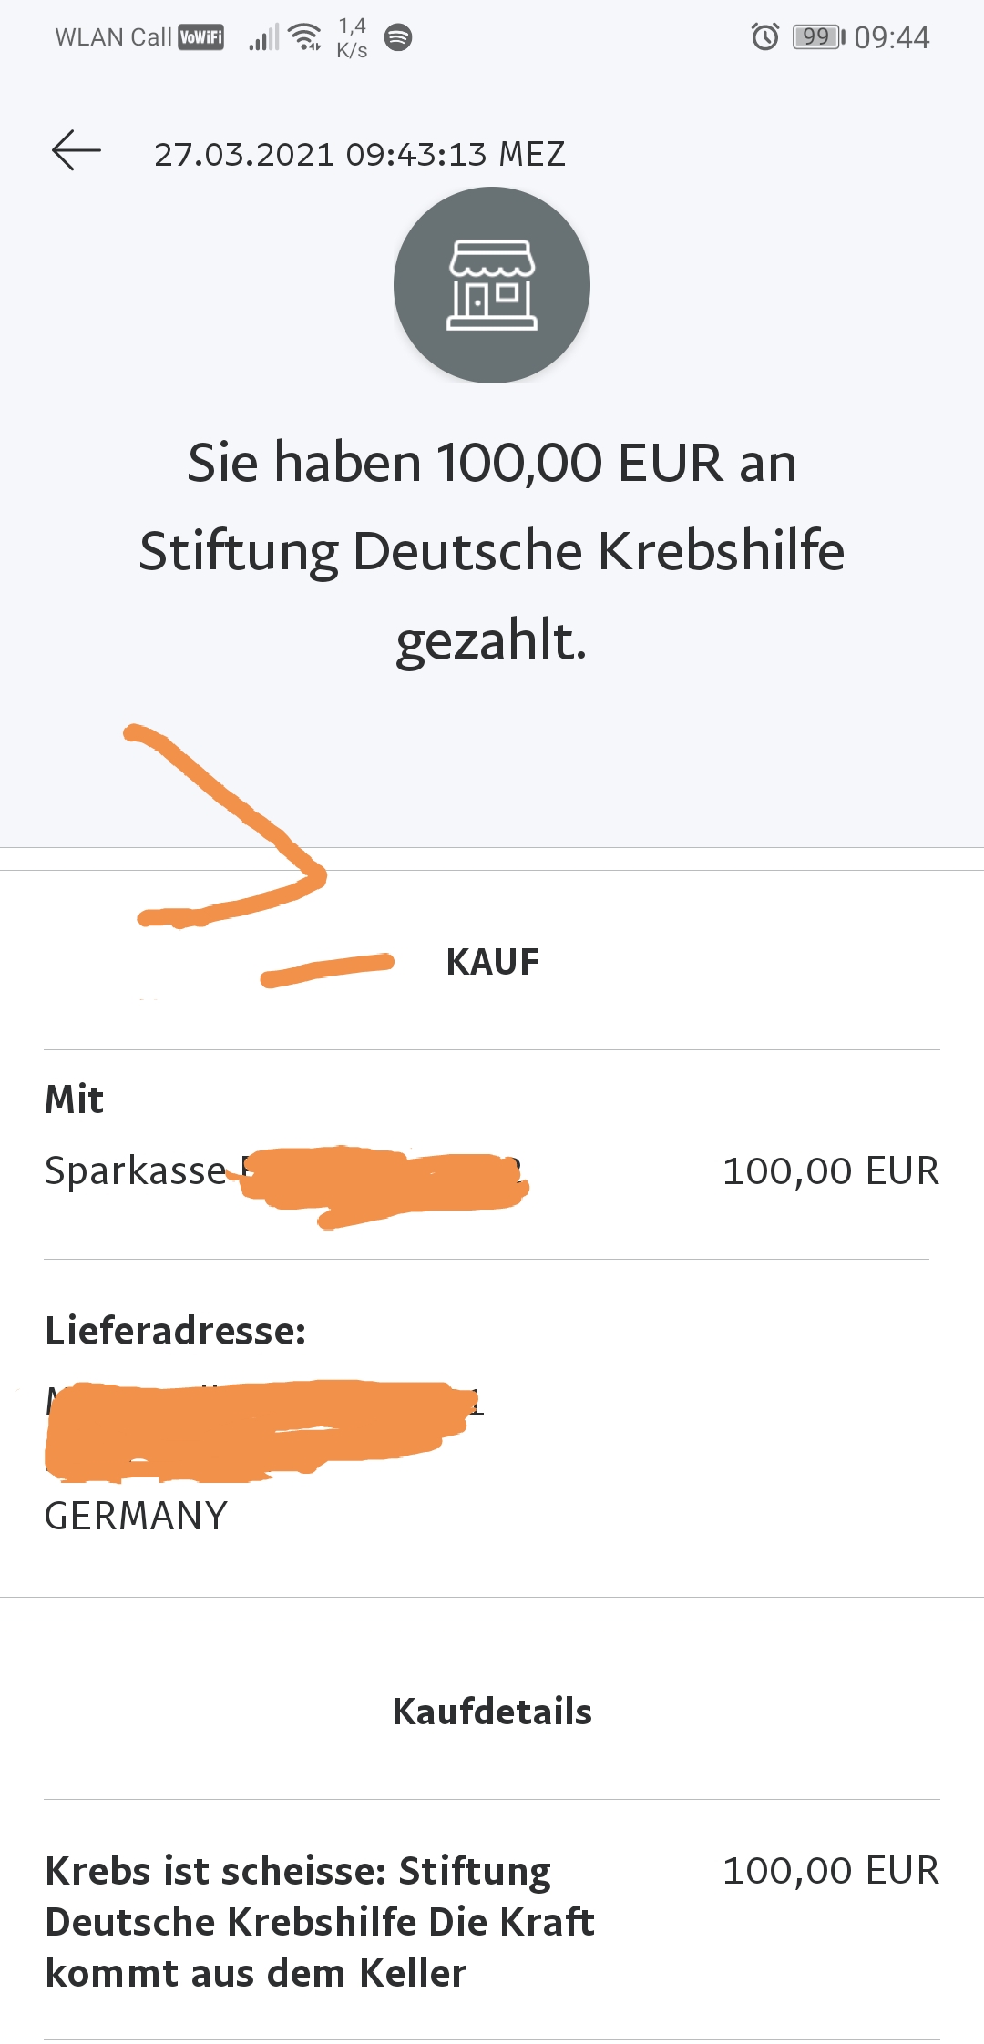The image size is (984, 2044).
Task: Tap the KAUF transaction type label
Action: [x=492, y=962]
